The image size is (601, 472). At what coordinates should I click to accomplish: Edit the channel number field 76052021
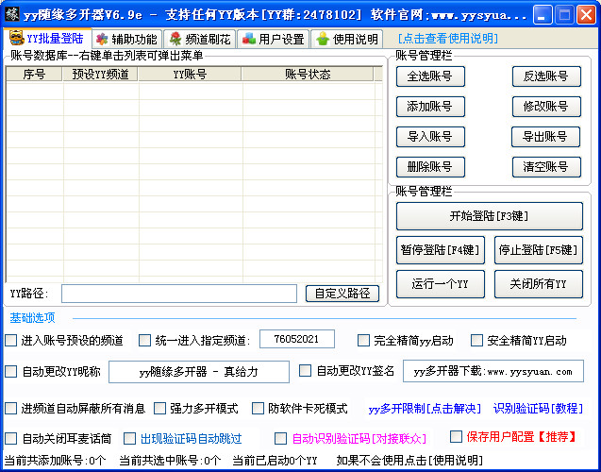click(296, 339)
